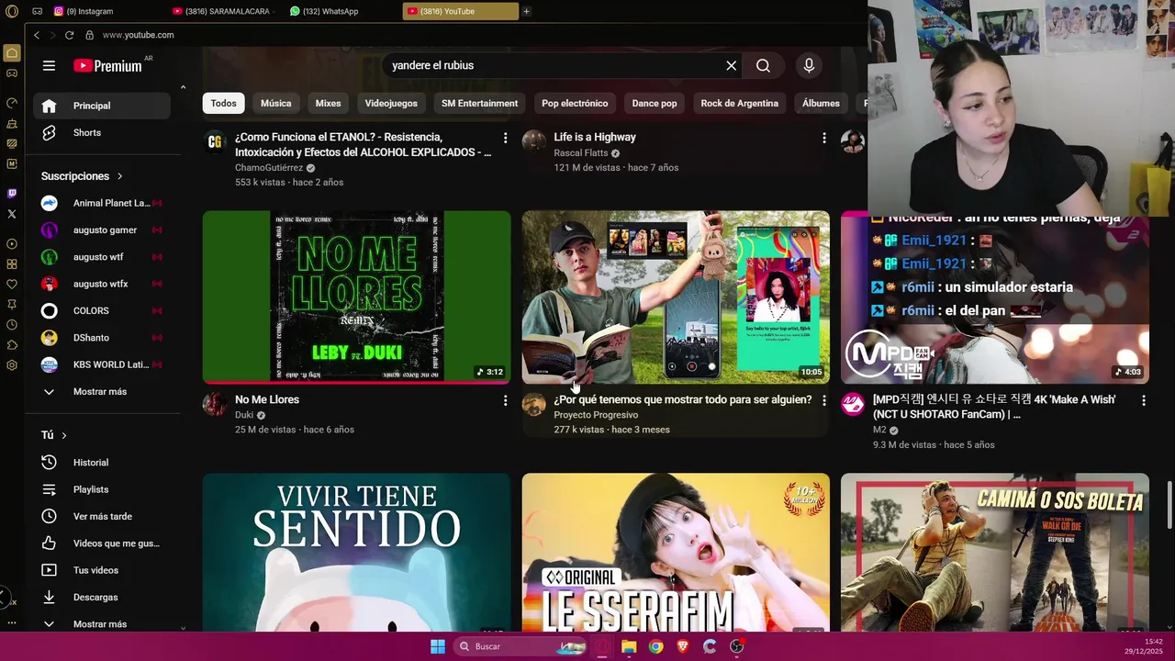1175x661 pixels.
Task: Open the Opera GX main menu logo
Action: [x=11, y=11]
